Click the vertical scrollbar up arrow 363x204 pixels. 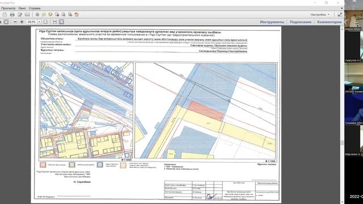342,29
